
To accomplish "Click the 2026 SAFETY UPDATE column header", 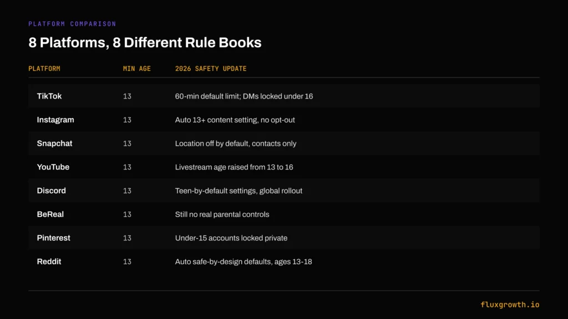I will tap(211, 69).
